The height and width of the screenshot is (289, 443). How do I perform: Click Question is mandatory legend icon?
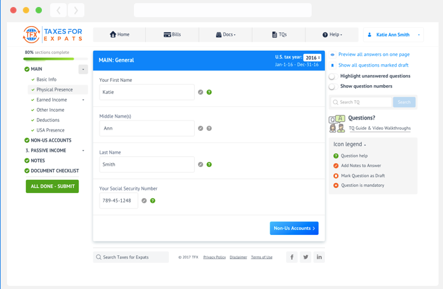tap(336, 185)
